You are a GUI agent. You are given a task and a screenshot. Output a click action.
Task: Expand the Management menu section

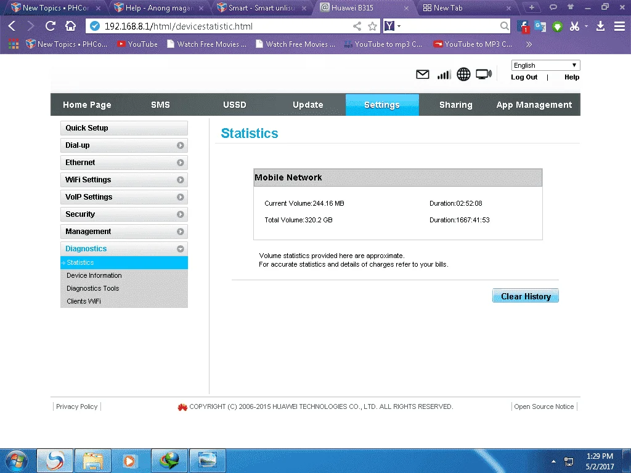124,232
